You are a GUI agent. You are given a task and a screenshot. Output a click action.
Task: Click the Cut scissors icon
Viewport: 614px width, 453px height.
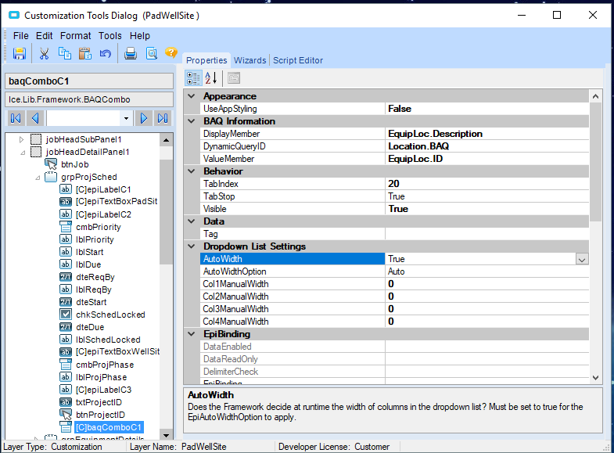tap(45, 53)
